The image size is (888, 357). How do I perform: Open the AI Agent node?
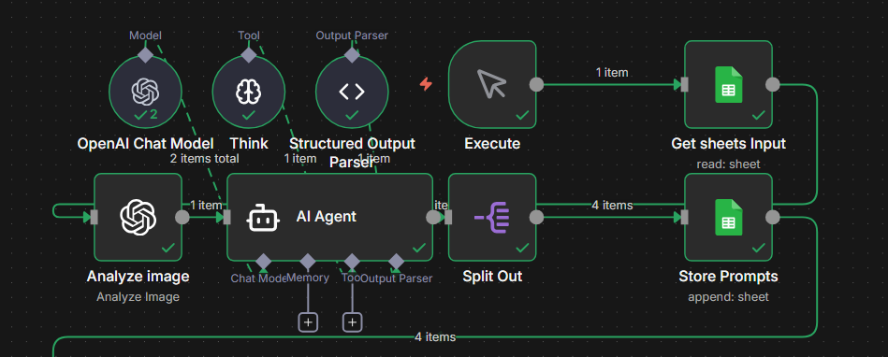(x=329, y=217)
